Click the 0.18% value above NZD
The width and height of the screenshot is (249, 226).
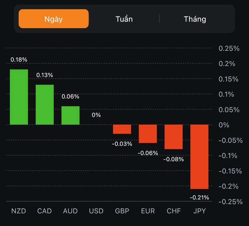[x=19, y=60]
